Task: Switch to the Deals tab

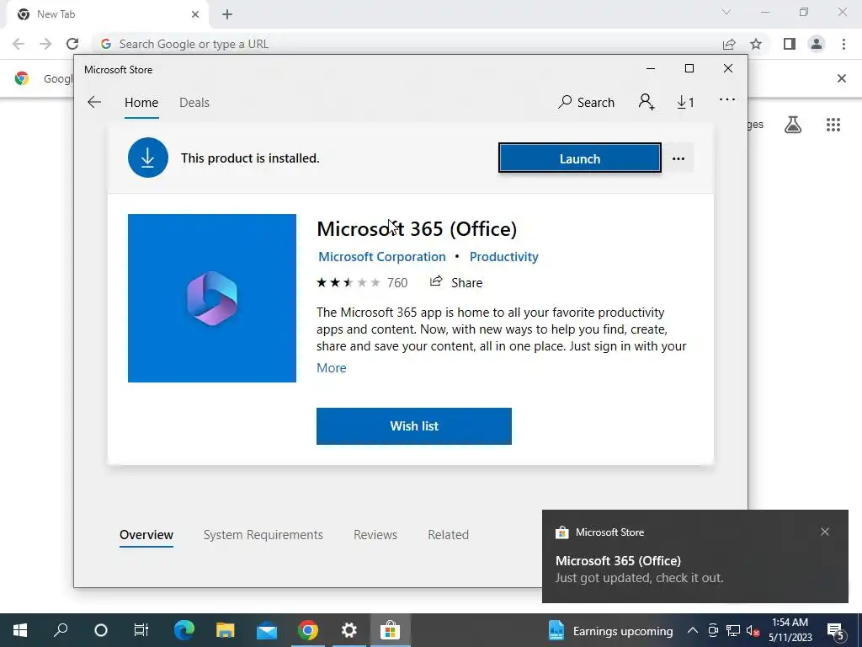Action: click(x=194, y=102)
